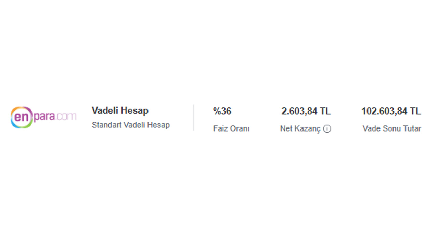Screen dimensions: 438x246
Task: Click the vertical divider line after account name
Action: click(x=194, y=118)
